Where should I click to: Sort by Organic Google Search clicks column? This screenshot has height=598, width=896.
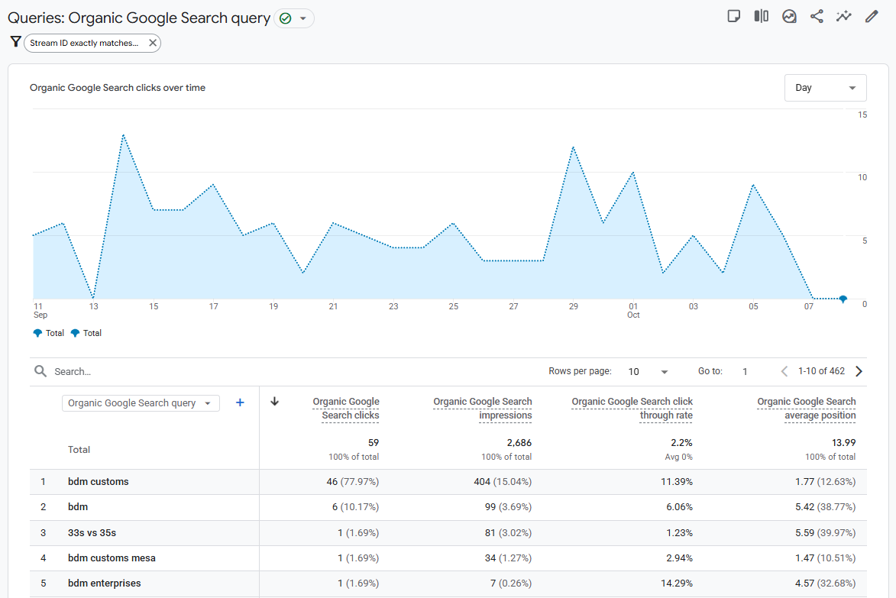tap(346, 409)
